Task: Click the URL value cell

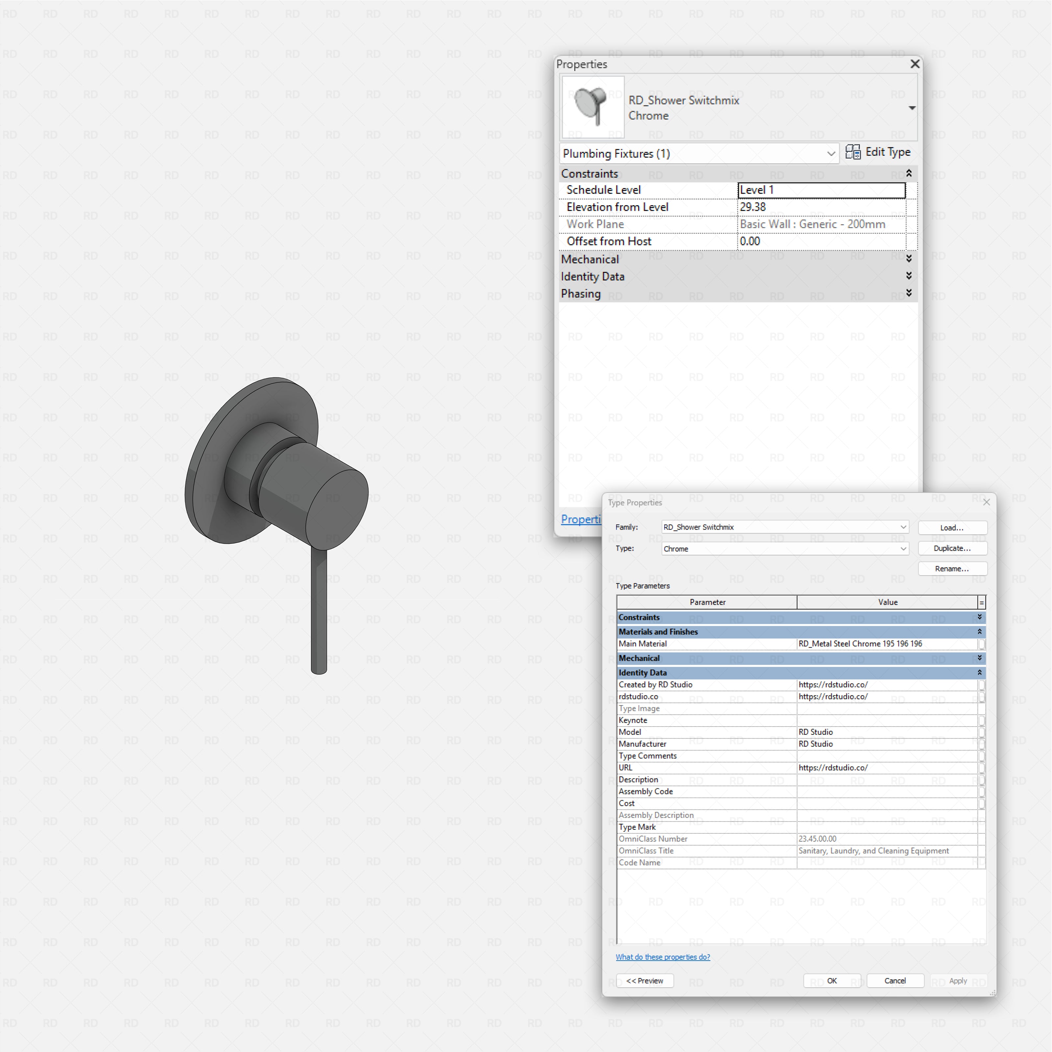Action: (x=887, y=768)
